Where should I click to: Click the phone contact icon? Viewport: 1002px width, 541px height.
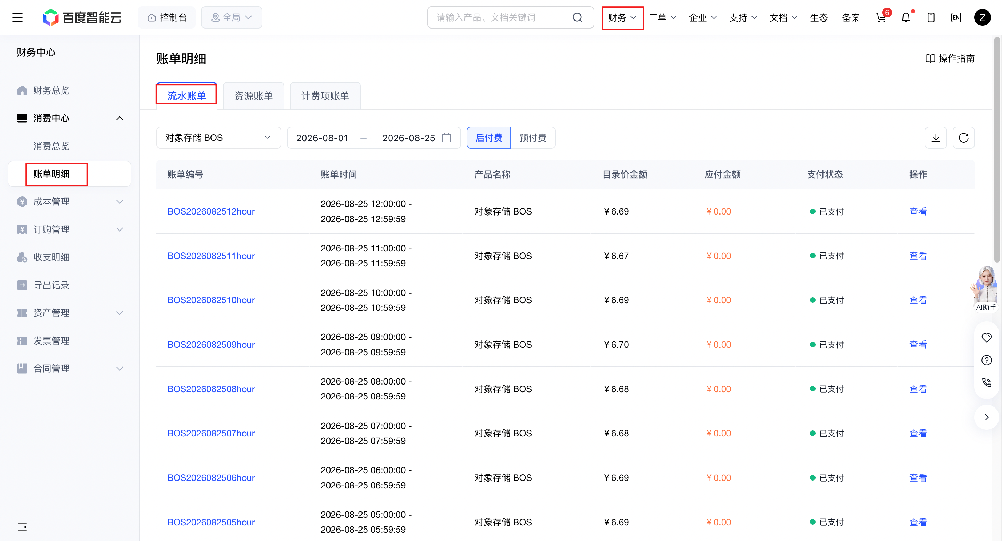(986, 382)
